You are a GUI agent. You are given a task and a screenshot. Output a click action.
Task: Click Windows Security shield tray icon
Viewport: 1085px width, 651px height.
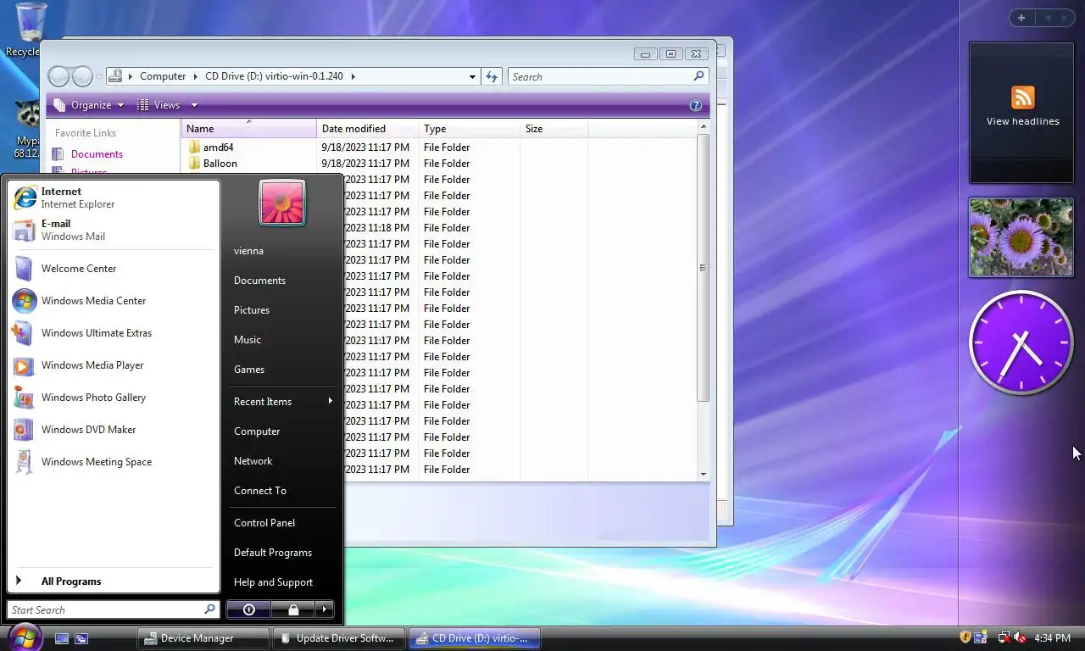coord(965,637)
